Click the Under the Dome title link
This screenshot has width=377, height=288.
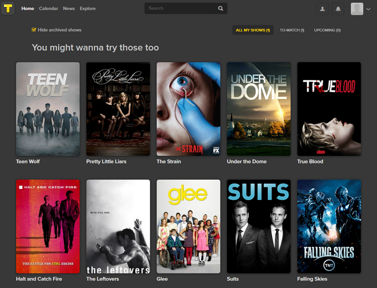click(x=246, y=162)
